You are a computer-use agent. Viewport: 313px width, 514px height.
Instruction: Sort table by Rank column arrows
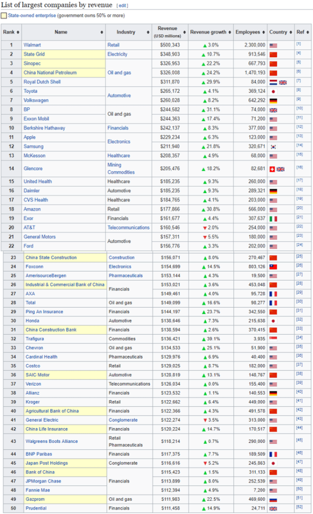click(x=18, y=32)
